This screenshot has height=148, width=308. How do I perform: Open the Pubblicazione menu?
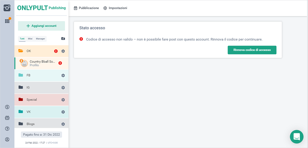pyautogui.click(x=86, y=8)
